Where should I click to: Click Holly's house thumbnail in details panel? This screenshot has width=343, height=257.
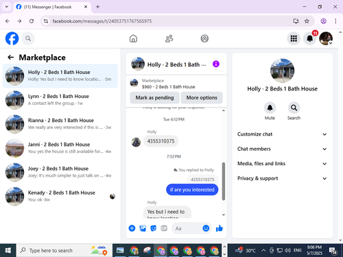tap(282, 71)
